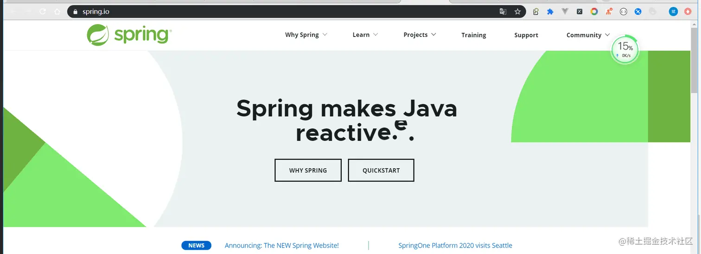Expand the Projects dropdown chevron
701x254 pixels.
(433, 34)
